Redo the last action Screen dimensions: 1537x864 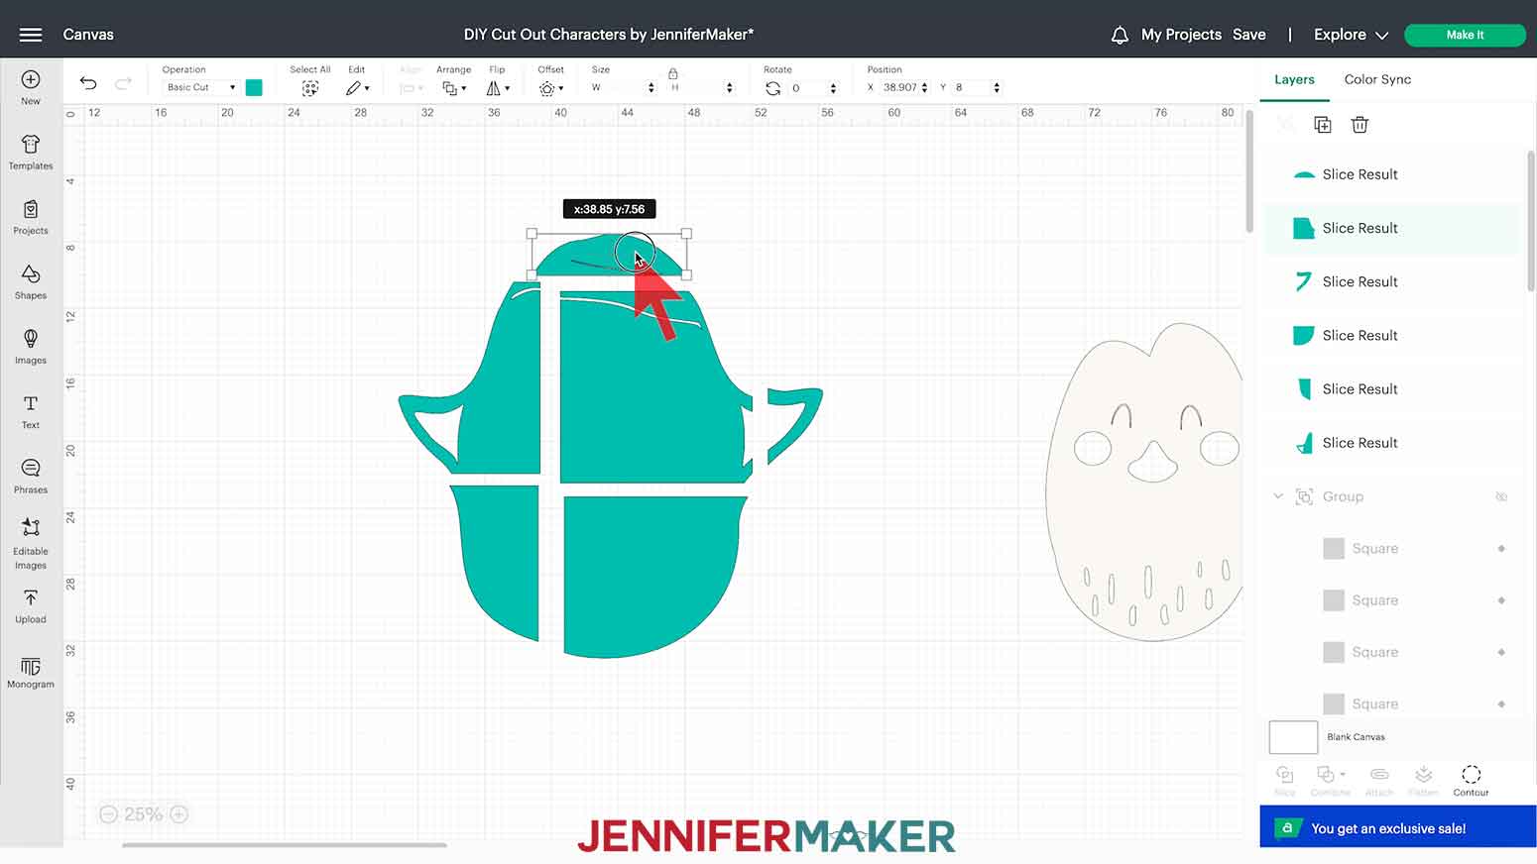tap(123, 84)
